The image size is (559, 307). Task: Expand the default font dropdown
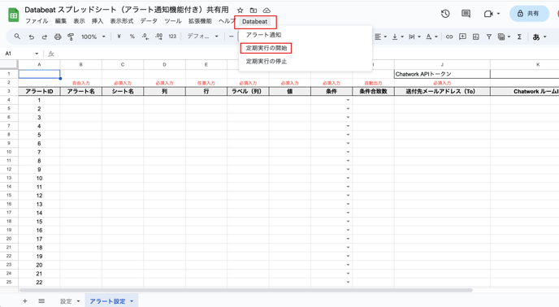coord(202,37)
